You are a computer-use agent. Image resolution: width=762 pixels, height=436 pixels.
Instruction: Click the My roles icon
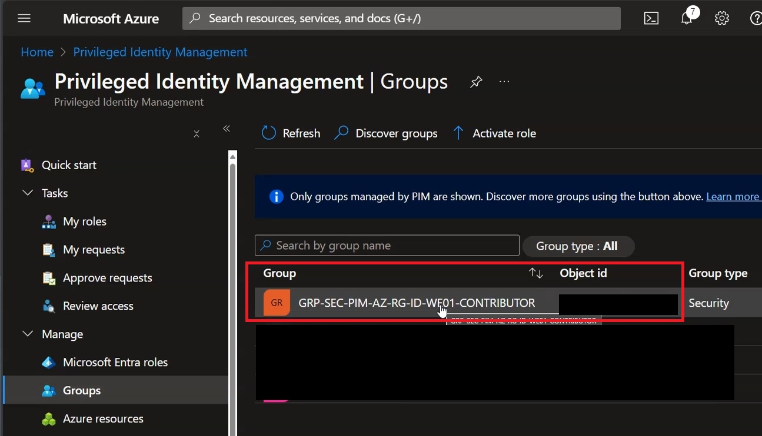point(49,222)
